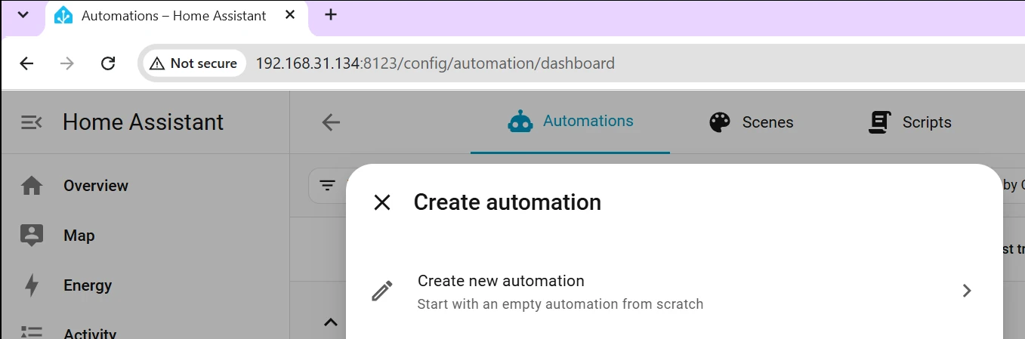Switch to the Scripts tab
Viewport: 1025px width, 339px height.
click(910, 122)
